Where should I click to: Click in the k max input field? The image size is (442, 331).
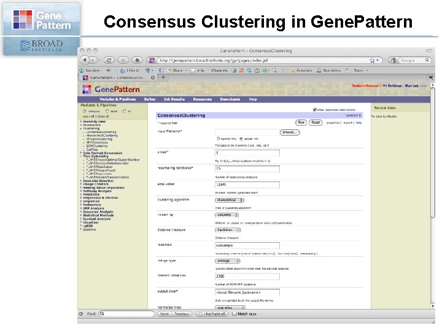click(247, 153)
